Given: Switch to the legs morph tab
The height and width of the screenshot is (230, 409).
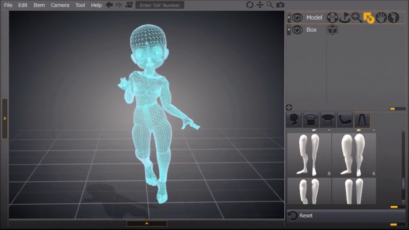Looking at the screenshot, I should (x=362, y=120).
